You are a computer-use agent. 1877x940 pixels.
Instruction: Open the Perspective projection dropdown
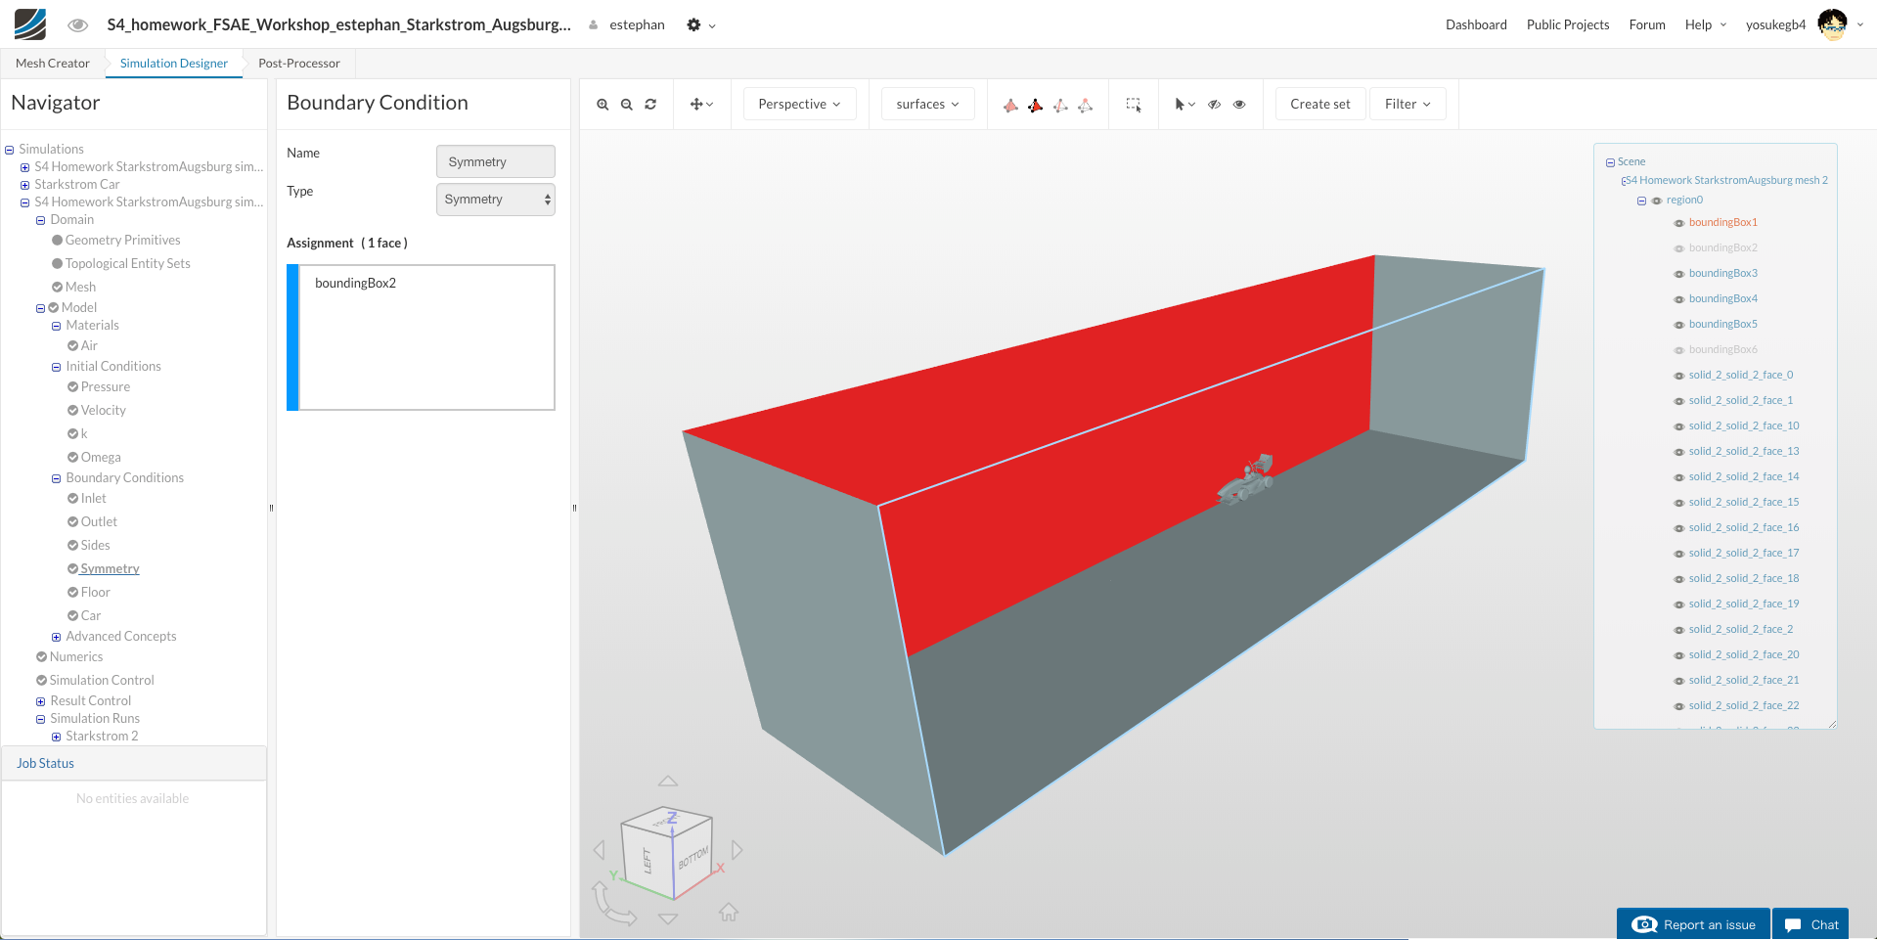point(799,105)
